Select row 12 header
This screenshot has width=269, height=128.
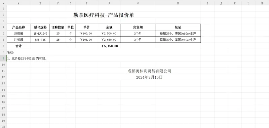point(3,77)
